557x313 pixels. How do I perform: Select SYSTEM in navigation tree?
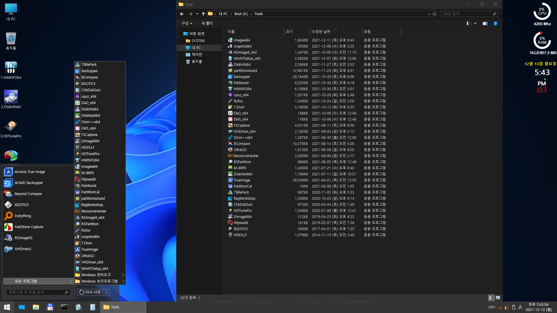point(198,41)
